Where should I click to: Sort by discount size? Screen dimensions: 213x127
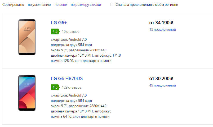pyautogui.click(x=86, y=5)
